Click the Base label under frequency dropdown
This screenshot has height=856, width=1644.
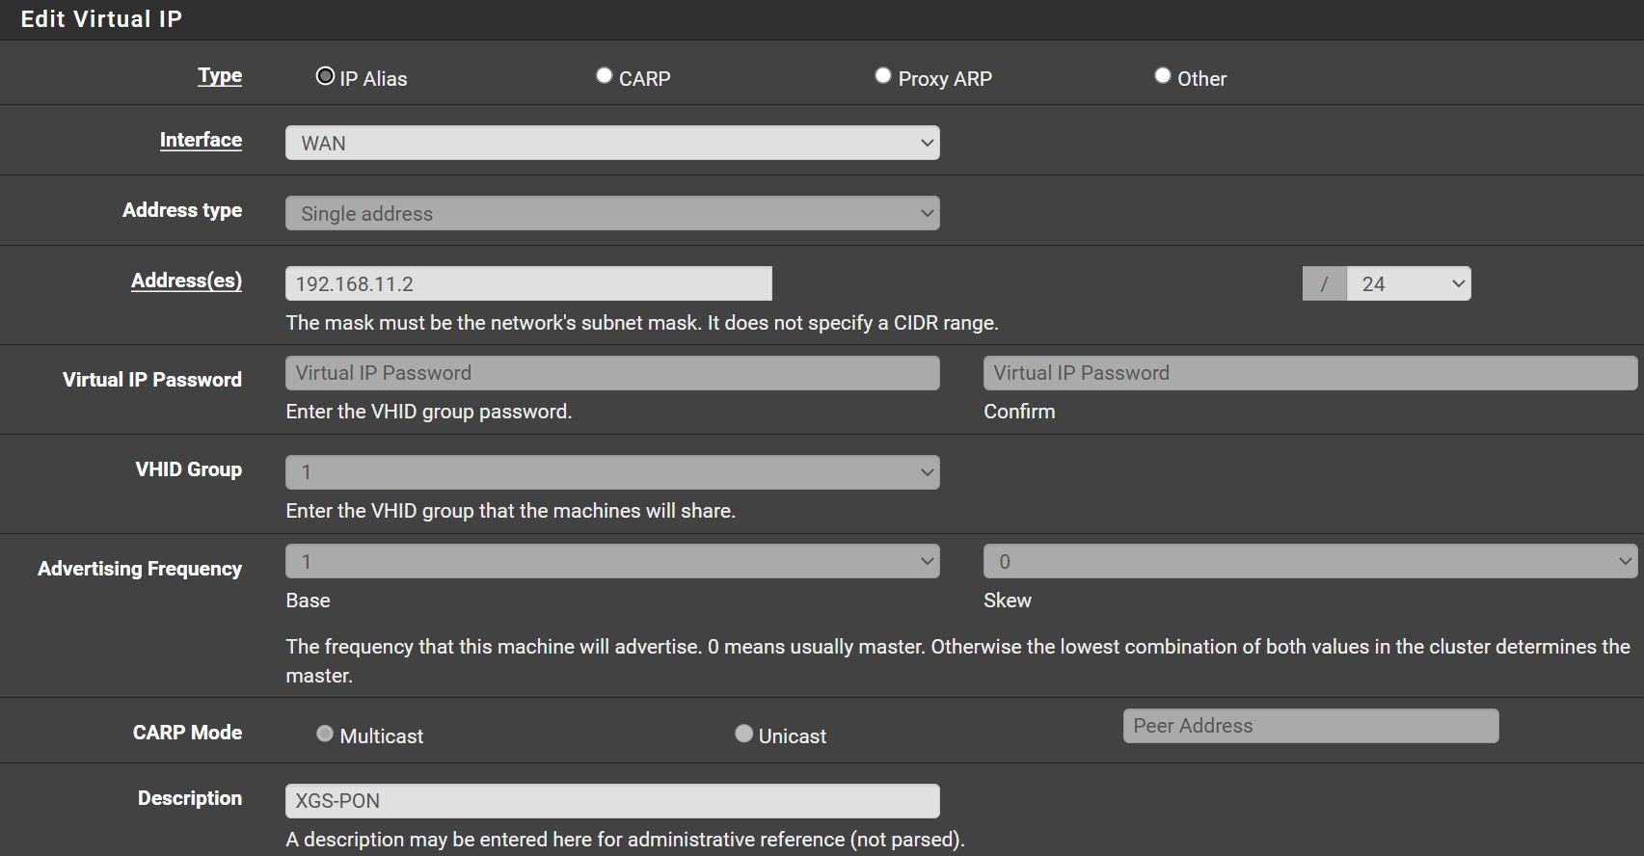[x=308, y=601]
